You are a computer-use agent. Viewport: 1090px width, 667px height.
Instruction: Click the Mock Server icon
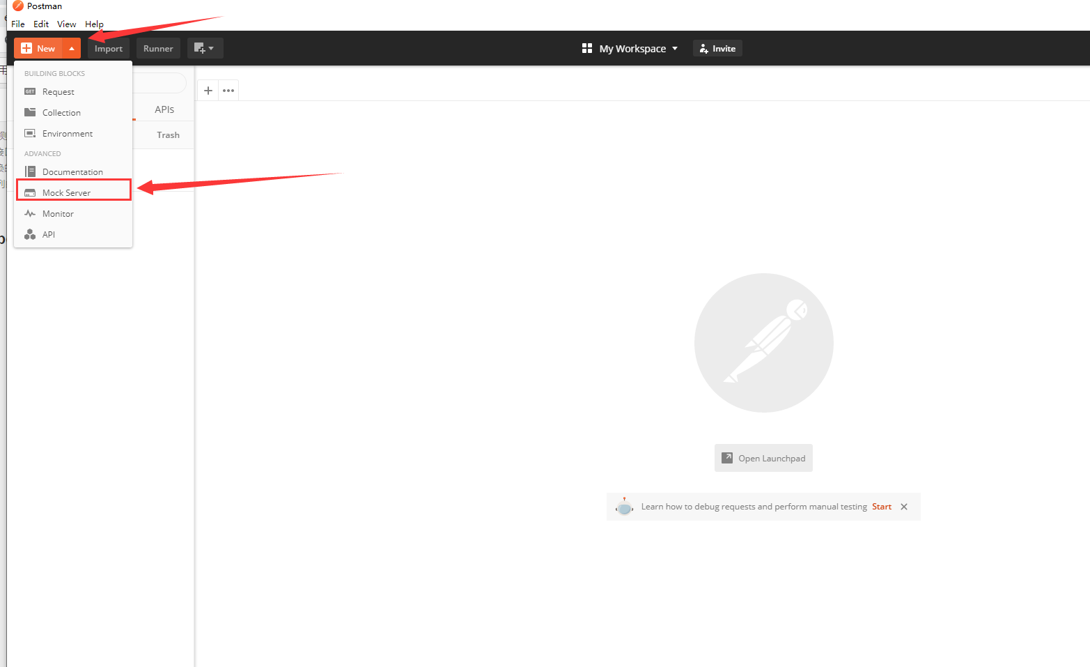coord(30,193)
